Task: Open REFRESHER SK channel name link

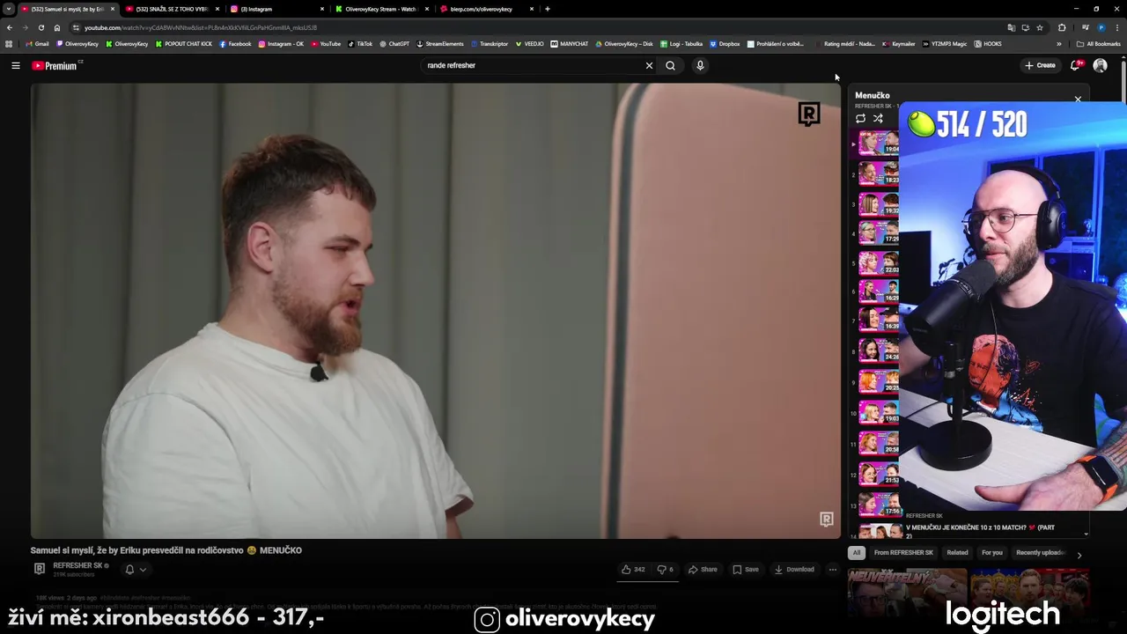Action: 80,565
